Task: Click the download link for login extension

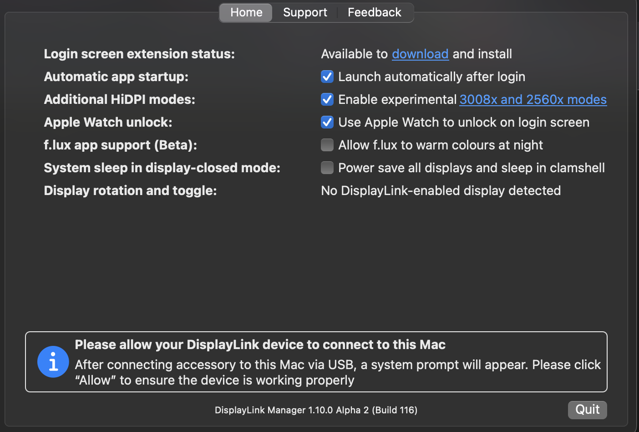Action: coord(420,54)
